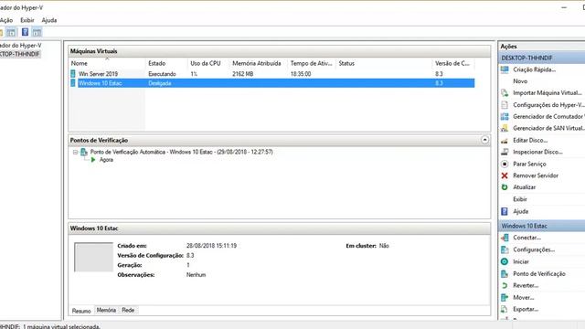Click Remover Servidor action
585x329 pixels.
point(536,175)
